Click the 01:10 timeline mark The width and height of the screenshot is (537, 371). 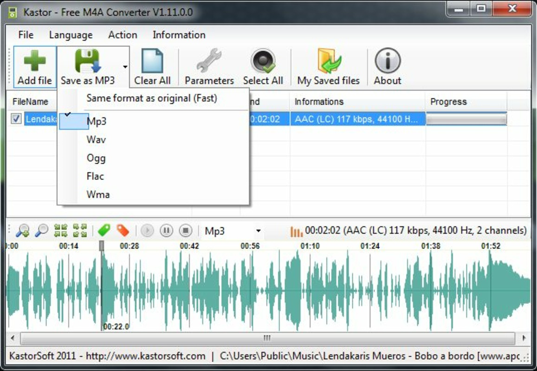[x=310, y=246]
